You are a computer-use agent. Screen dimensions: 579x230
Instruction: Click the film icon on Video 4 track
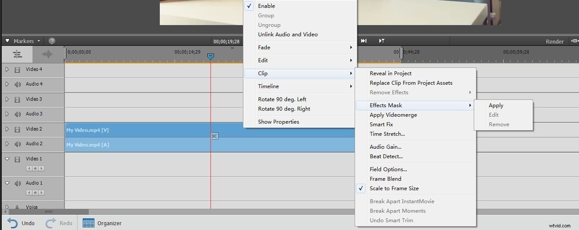(18, 70)
